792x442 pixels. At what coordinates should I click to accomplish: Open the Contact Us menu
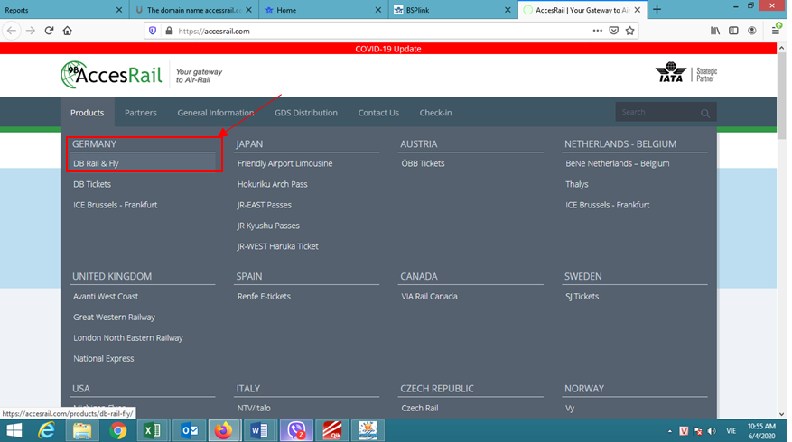(x=378, y=113)
